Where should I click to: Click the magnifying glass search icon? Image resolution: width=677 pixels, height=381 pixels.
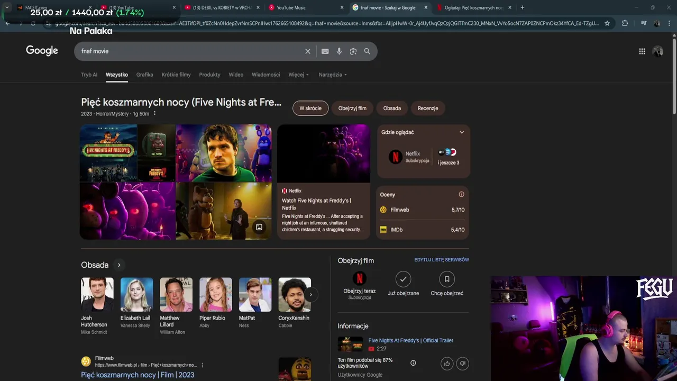tap(367, 51)
